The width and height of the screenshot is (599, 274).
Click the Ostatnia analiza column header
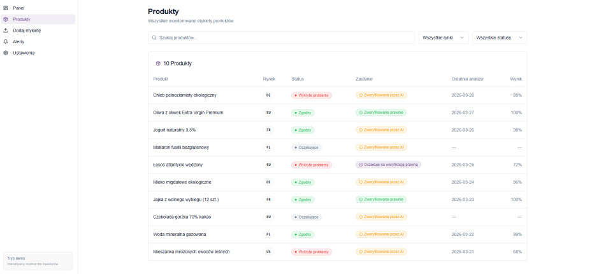coord(467,79)
